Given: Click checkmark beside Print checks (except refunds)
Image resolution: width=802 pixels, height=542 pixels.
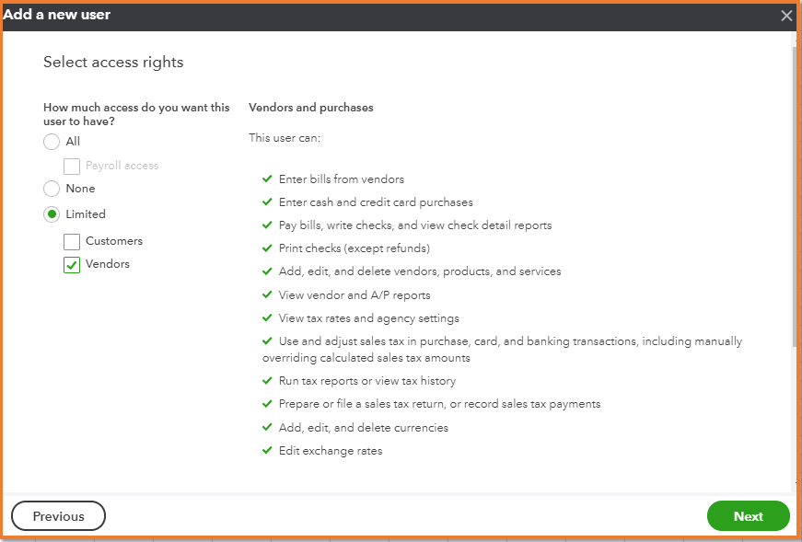Looking at the screenshot, I should click(267, 248).
